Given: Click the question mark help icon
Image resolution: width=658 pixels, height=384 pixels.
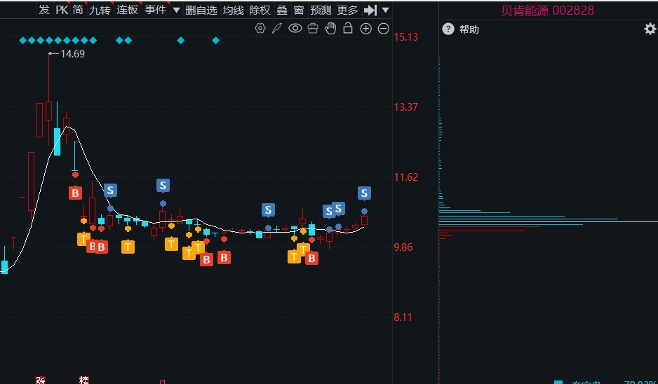Looking at the screenshot, I should coord(448,29).
